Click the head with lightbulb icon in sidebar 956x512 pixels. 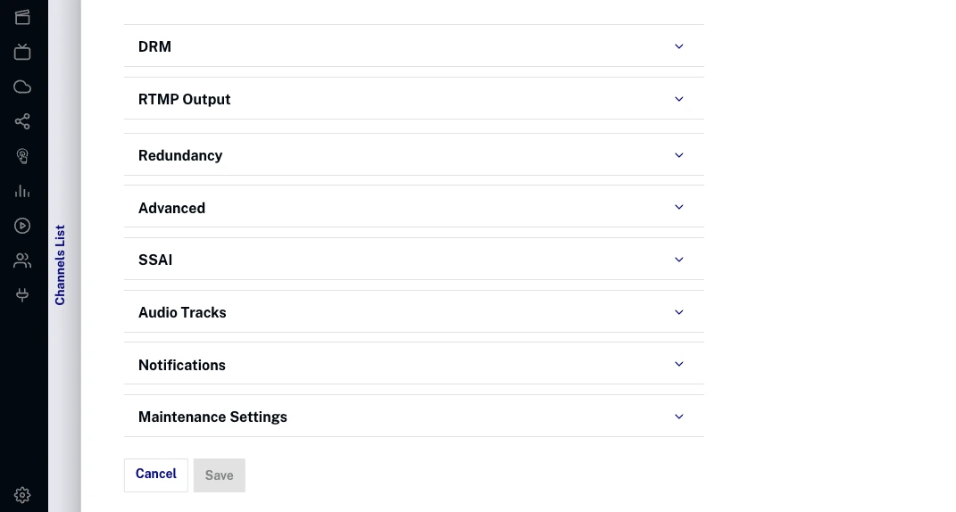(x=22, y=156)
